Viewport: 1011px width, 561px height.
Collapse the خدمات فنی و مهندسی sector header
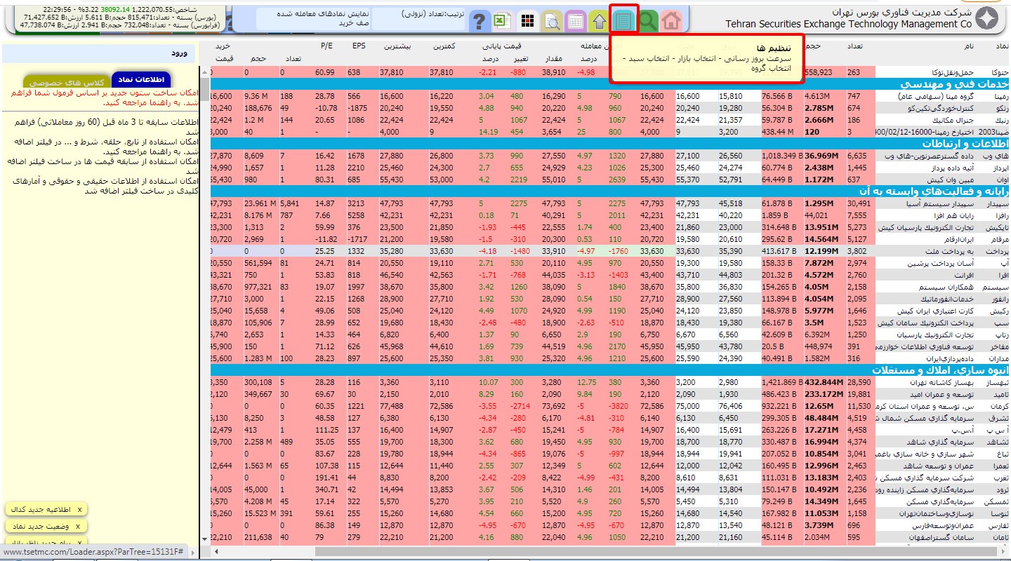coord(609,84)
